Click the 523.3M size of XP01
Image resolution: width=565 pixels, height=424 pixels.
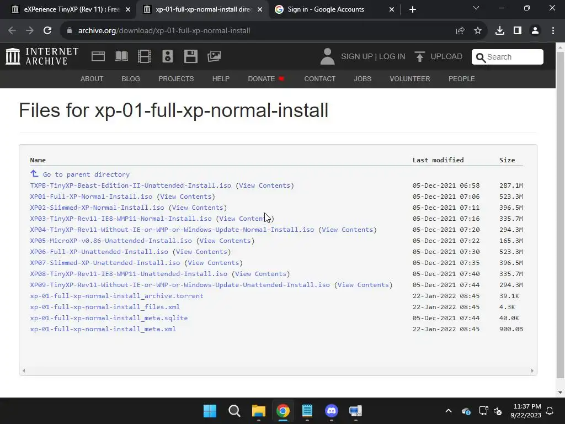click(511, 197)
